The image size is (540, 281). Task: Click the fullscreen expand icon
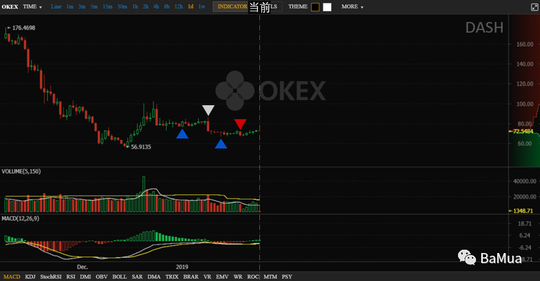(x=535, y=7)
